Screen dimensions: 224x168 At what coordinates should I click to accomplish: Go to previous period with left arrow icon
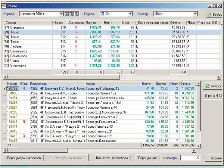coord(66,14)
